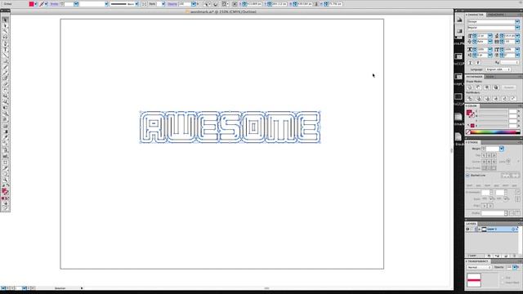The image size is (523, 294).
Task: Select the Artboard tool
Action: (x=5, y=163)
